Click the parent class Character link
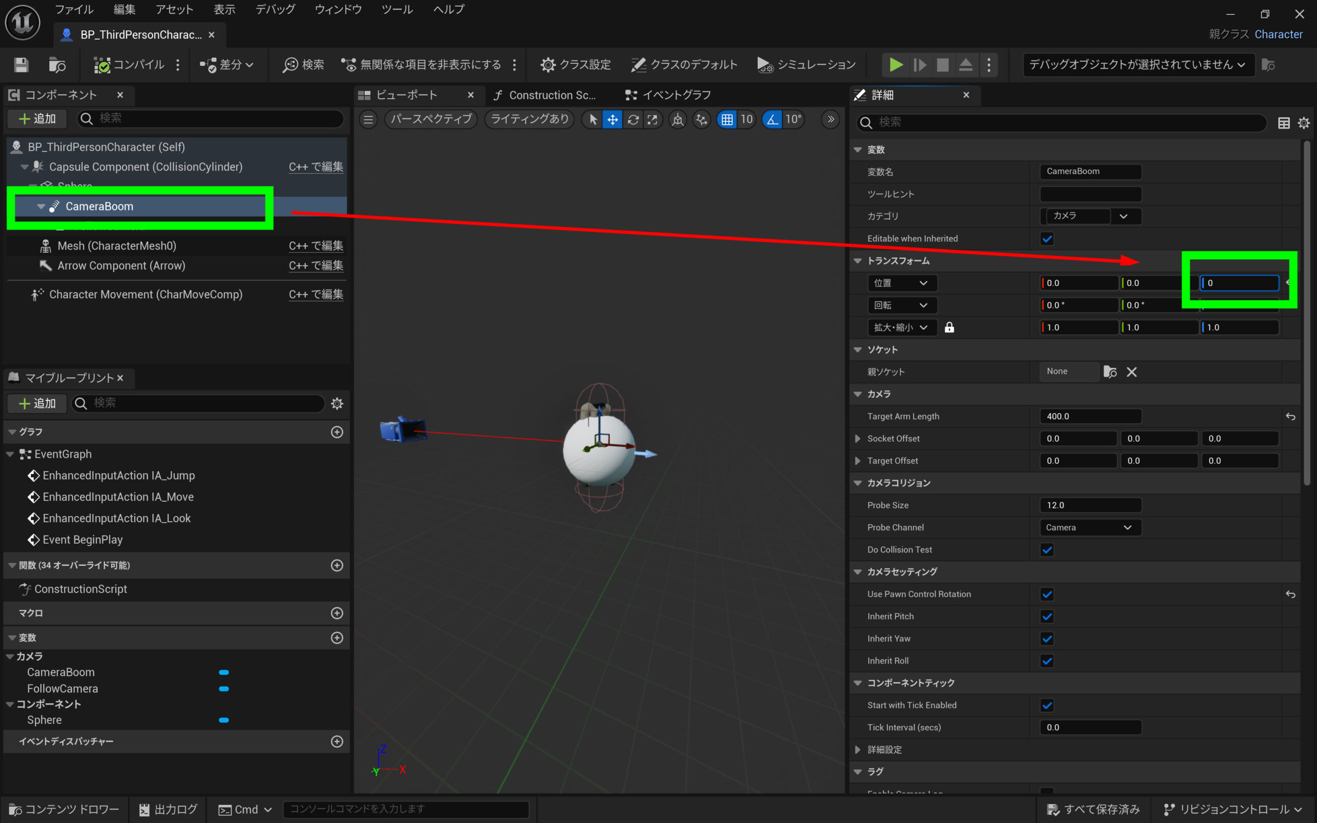This screenshot has width=1317, height=823. pyautogui.click(x=1278, y=34)
